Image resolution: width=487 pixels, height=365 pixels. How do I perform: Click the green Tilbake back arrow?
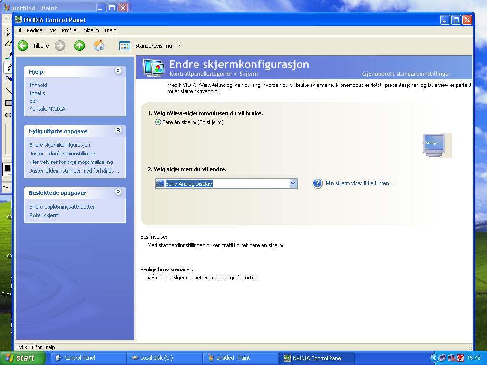[x=23, y=46]
